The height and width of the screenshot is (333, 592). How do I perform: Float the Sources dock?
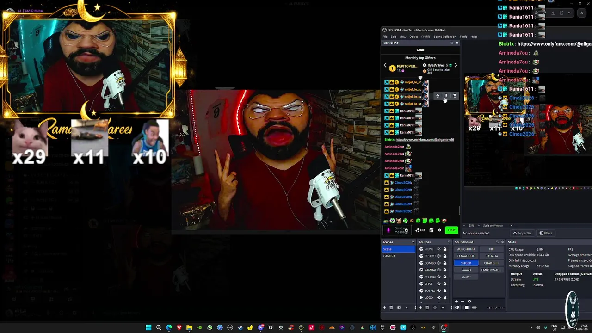449,242
